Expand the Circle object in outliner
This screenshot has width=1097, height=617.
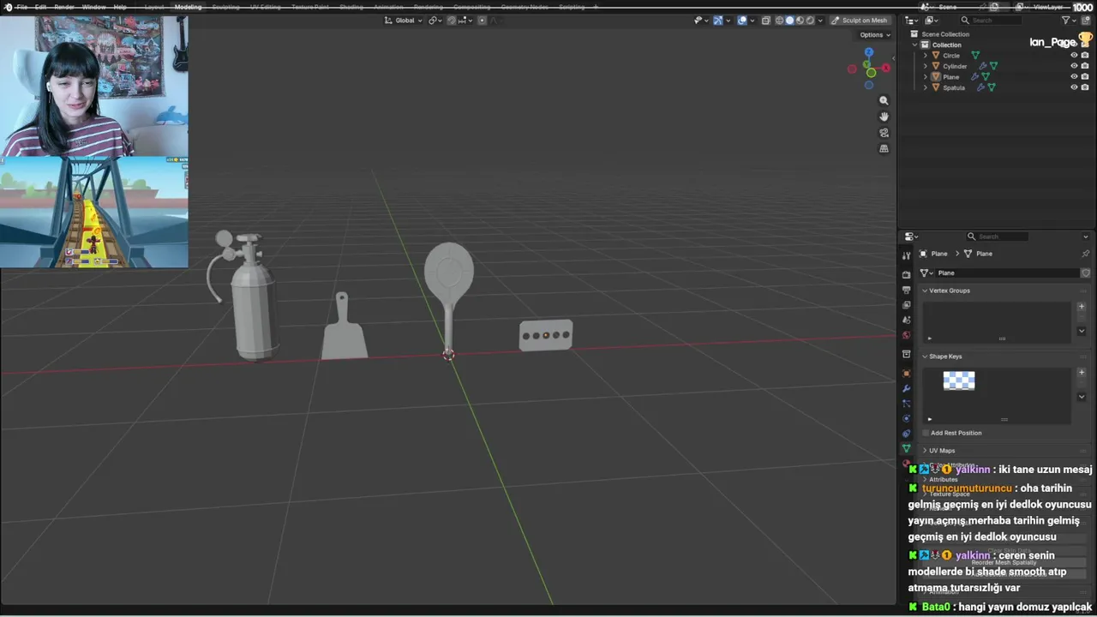[x=925, y=56]
